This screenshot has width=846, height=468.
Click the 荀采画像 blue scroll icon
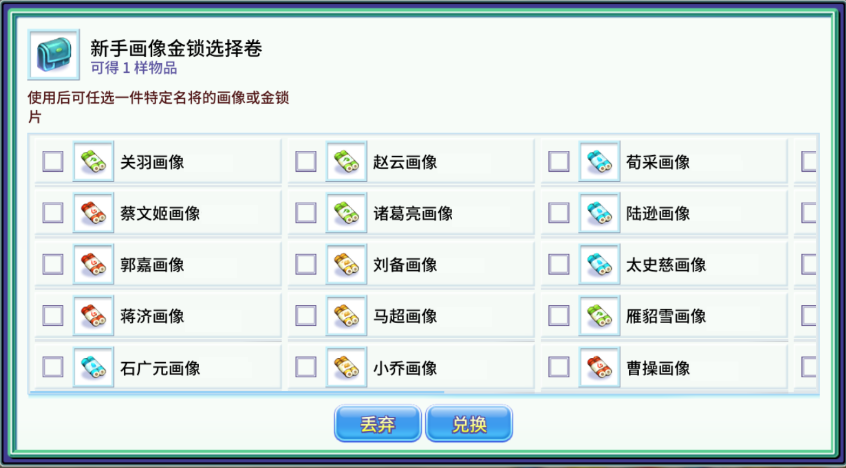(x=599, y=162)
